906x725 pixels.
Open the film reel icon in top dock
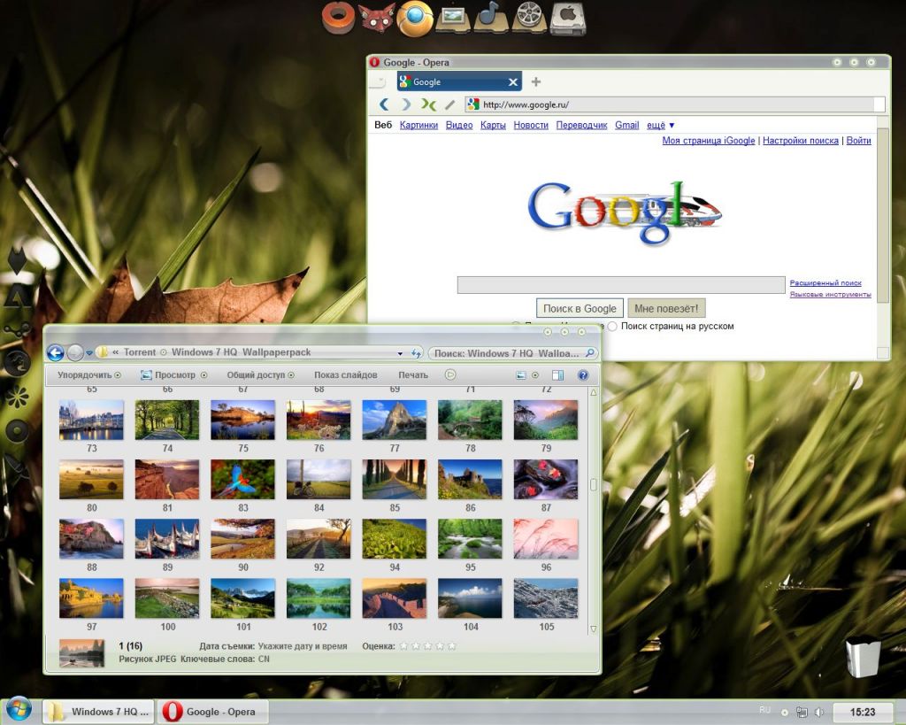coord(527,17)
